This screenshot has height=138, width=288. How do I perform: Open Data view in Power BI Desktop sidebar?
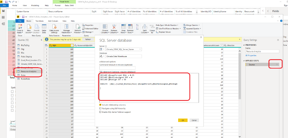pos(3,17)
